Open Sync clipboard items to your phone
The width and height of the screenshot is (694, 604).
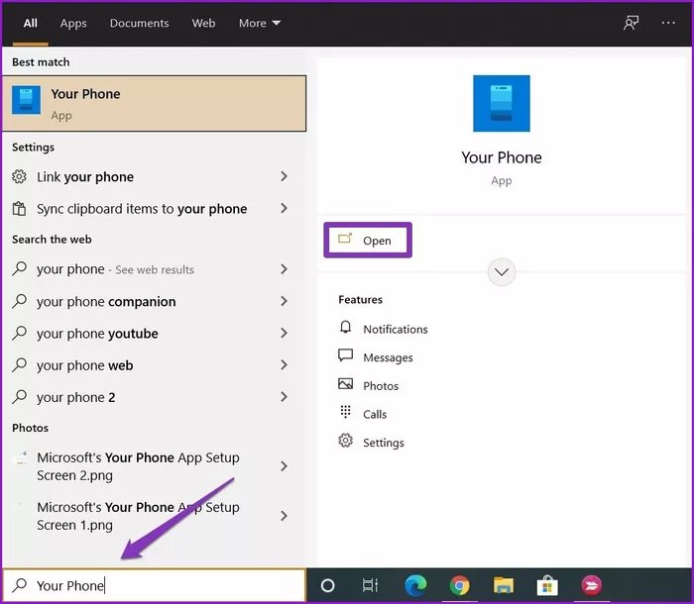pos(154,208)
